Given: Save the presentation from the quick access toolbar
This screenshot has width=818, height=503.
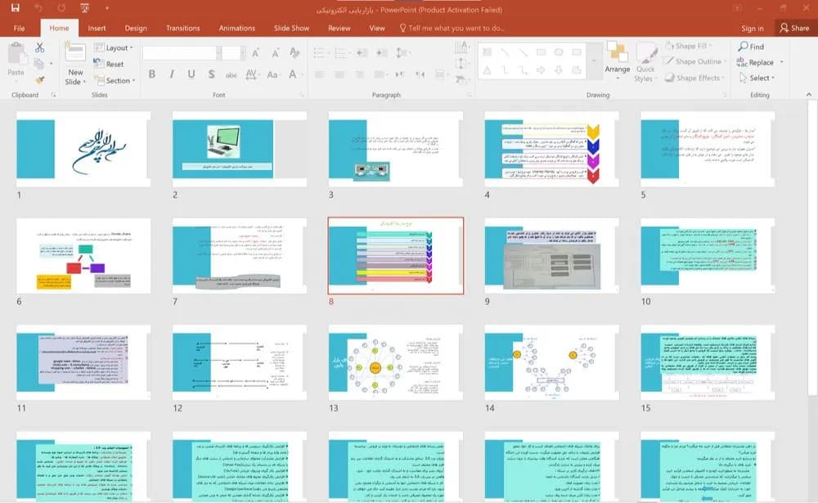Looking at the screenshot, I should [x=15, y=8].
